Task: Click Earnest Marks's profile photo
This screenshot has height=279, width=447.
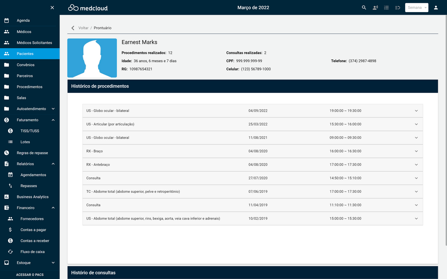Action: pos(92,58)
